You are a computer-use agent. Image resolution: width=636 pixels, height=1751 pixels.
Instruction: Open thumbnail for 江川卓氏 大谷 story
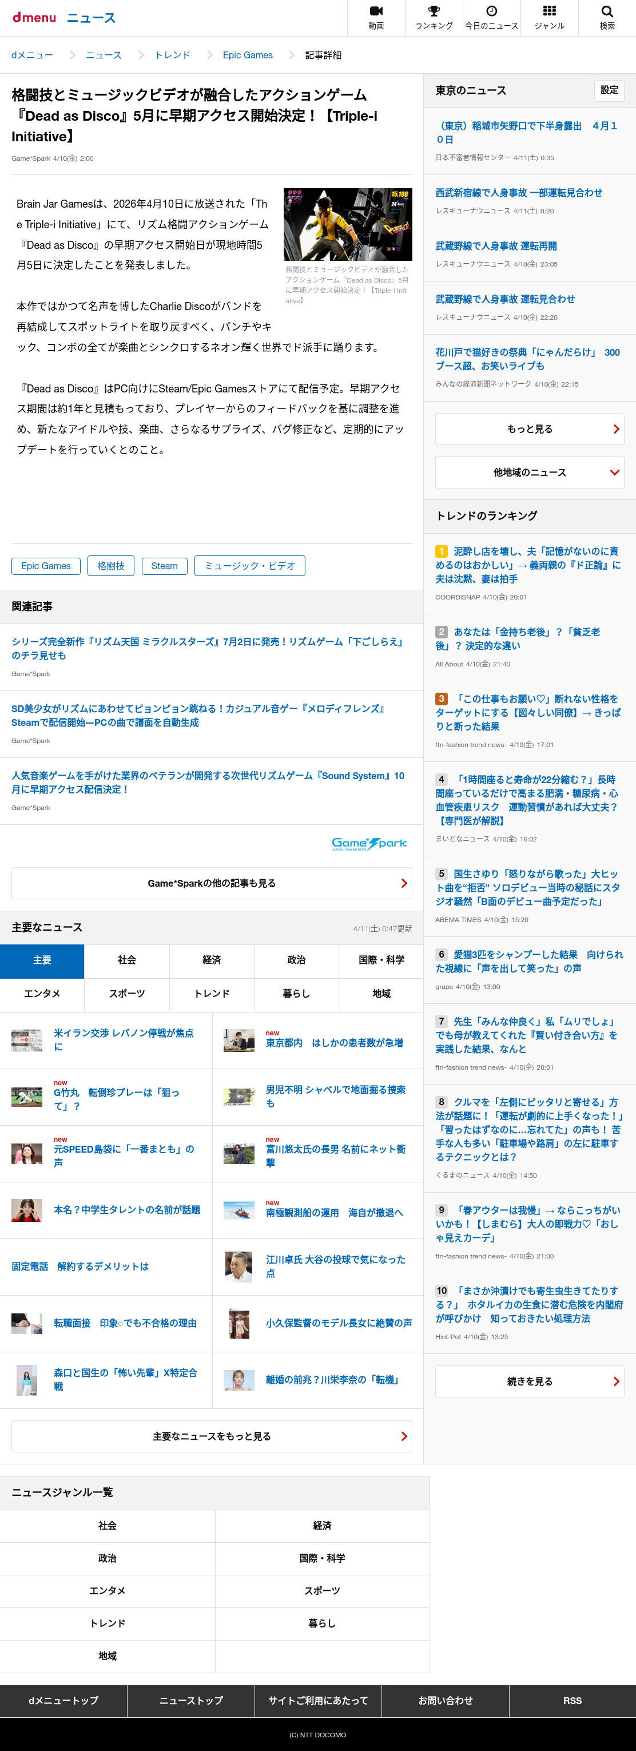[239, 1266]
